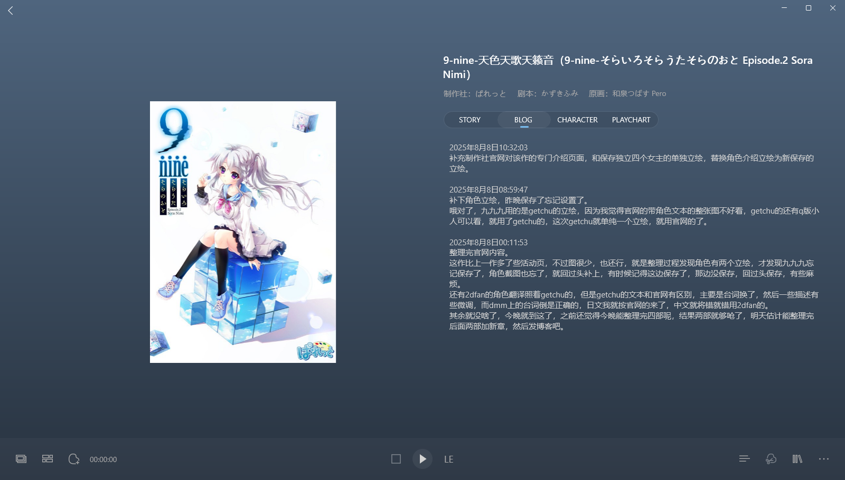Screen dimensions: 845x480
Task: Click the line 补下角色立绘，昨晚保存了忘记设置了。
Action: pos(520,200)
